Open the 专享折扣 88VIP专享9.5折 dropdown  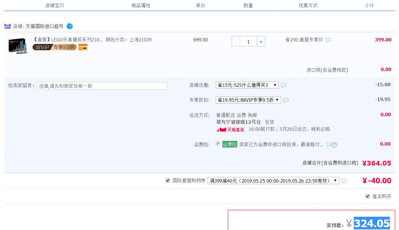pos(248,100)
